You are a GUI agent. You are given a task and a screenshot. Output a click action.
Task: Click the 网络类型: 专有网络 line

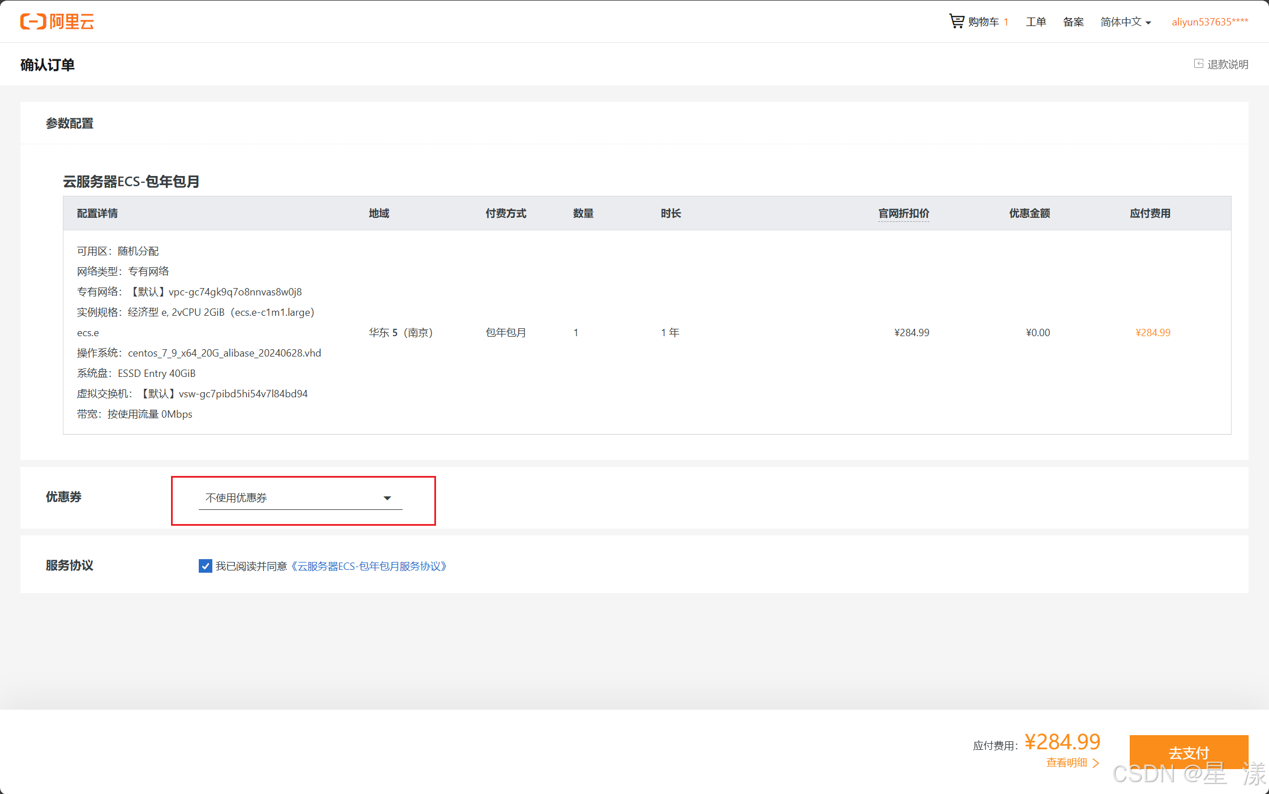123,271
